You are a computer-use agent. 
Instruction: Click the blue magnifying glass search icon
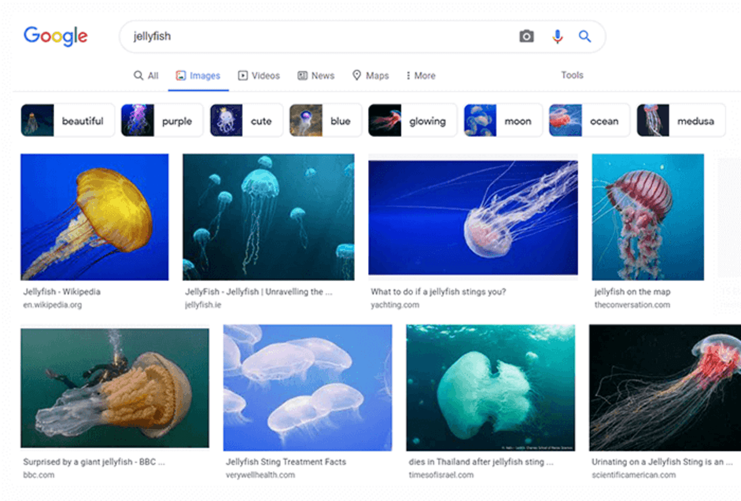point(585,36)
